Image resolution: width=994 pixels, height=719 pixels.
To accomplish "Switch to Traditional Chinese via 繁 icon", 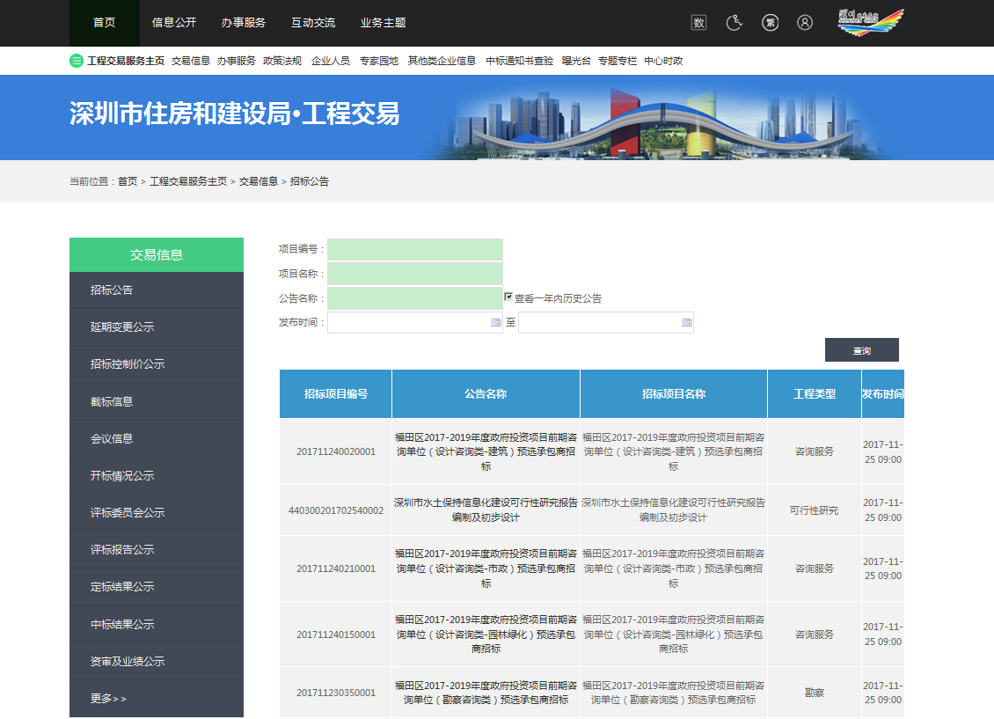I will coord(770,23).
